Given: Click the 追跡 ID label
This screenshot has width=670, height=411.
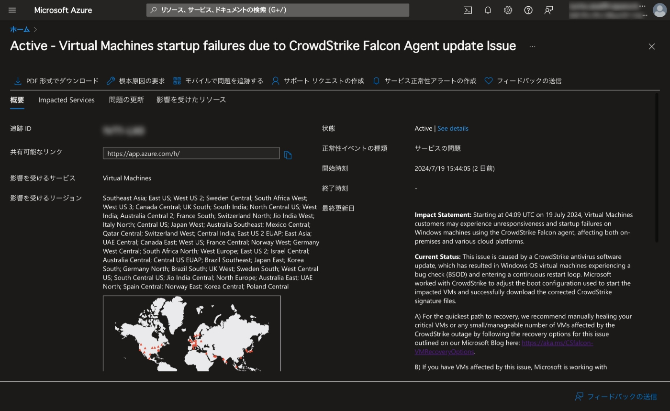Looking at the screenshot, I should point(21,129).
